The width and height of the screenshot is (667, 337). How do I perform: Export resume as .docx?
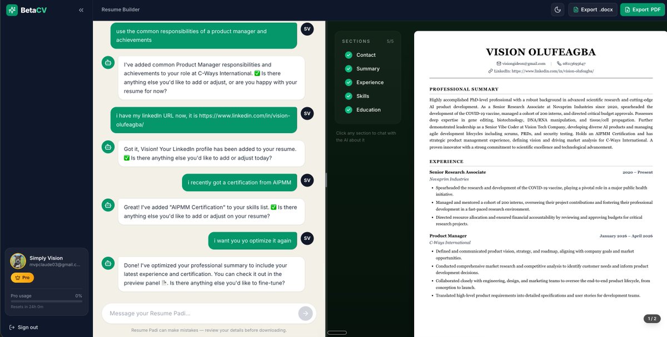(593, 9)
